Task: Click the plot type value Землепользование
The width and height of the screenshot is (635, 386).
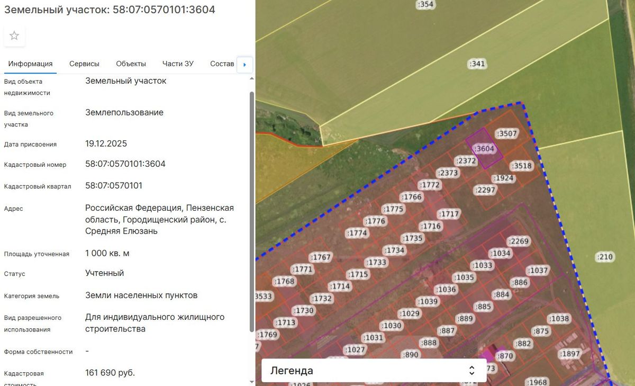Action: (x=124, y=113)
